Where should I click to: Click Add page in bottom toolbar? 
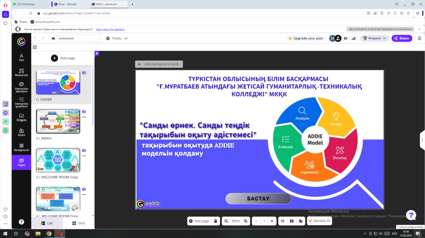click(x=198, y=221)
